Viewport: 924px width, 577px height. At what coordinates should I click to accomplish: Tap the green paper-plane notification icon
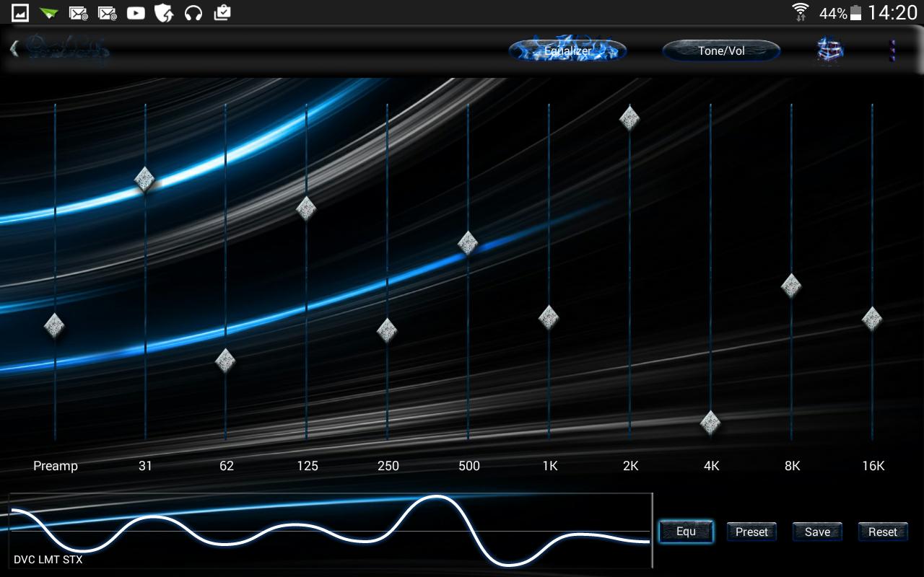(48, 12)
